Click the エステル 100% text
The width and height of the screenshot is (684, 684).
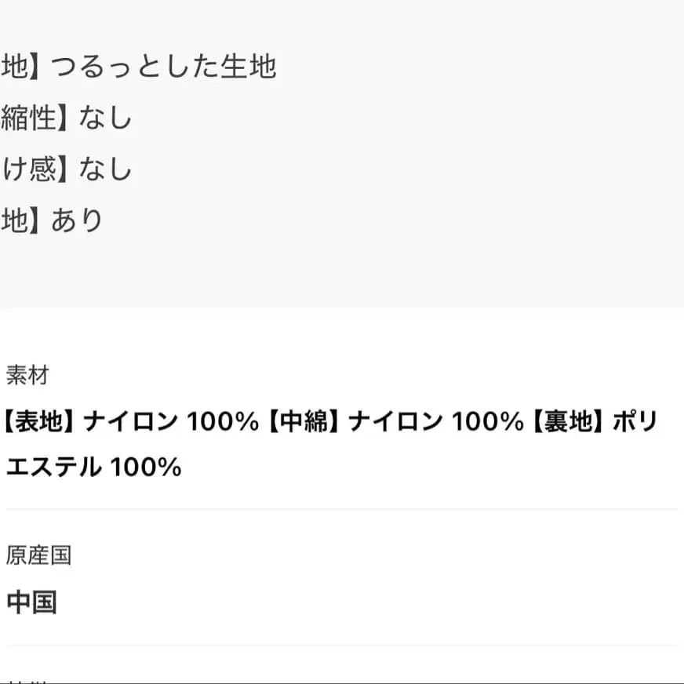(94, 468)
